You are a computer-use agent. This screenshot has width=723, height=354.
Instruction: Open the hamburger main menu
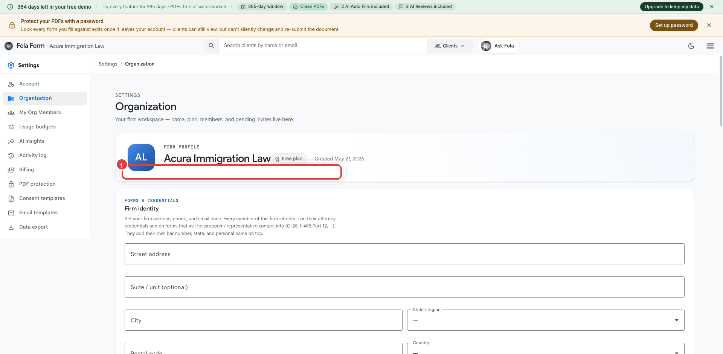point(710,46)
